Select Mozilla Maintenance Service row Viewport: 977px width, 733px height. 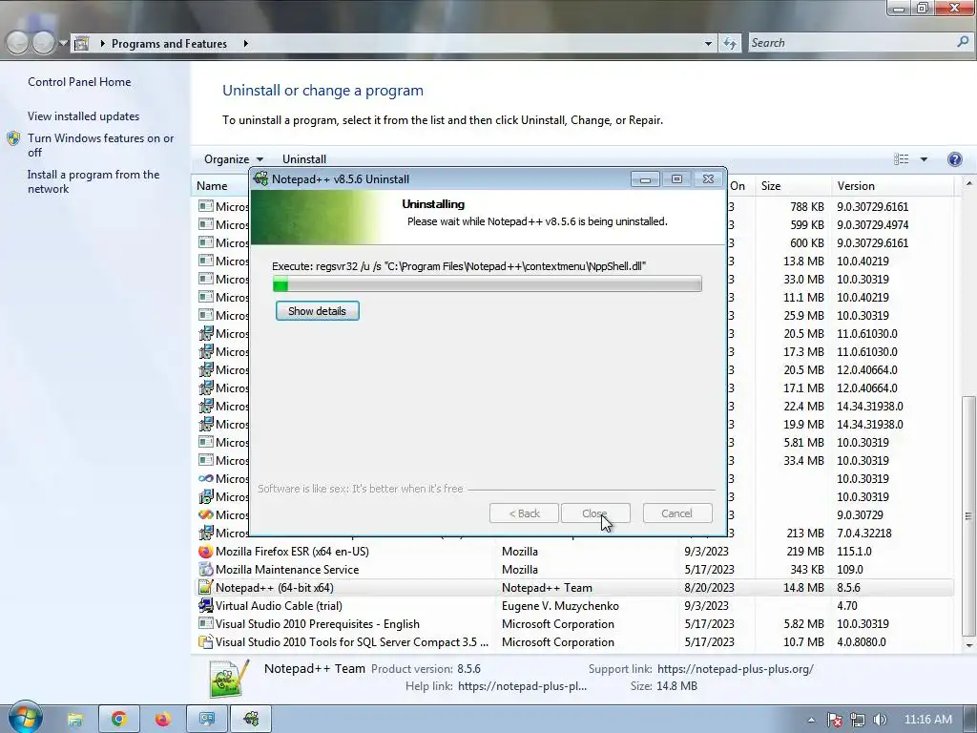(x=573, y=570)
